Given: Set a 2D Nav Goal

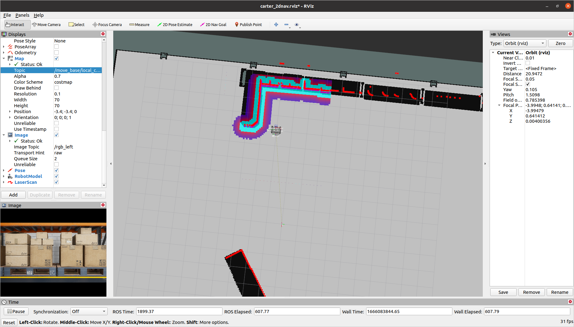Looking at the screenshot, I should coord(213,24).
